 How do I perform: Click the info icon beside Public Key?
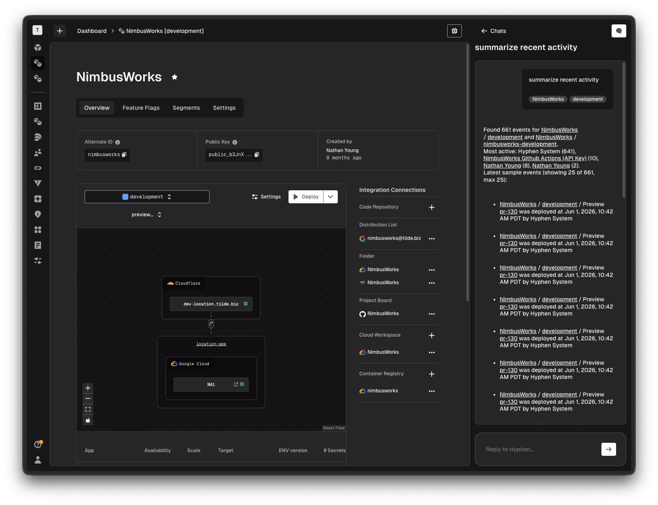coord(235,142)
